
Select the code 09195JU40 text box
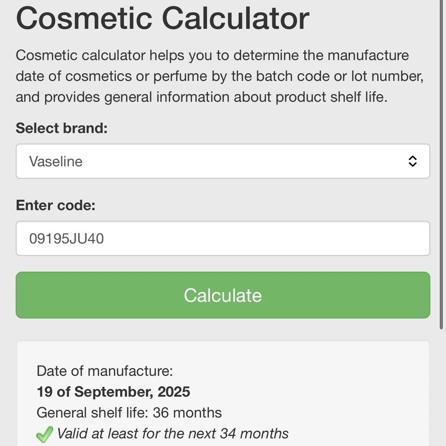(223, 238)
